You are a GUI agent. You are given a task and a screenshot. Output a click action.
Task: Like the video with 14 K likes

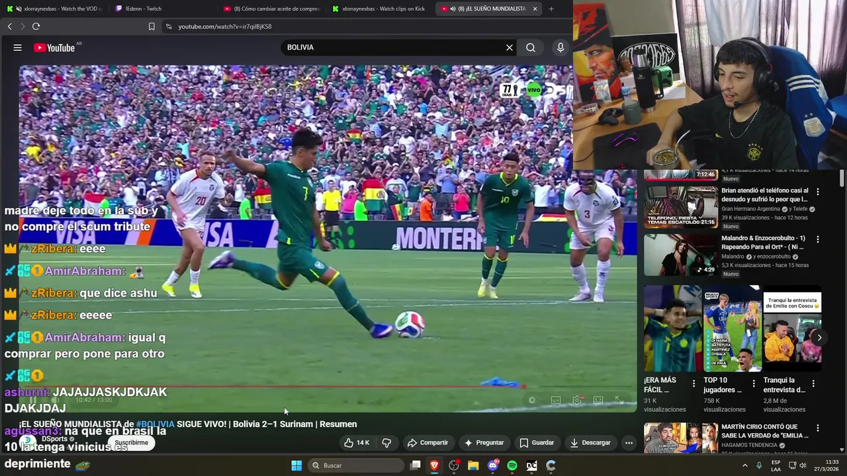coord(357,443)
